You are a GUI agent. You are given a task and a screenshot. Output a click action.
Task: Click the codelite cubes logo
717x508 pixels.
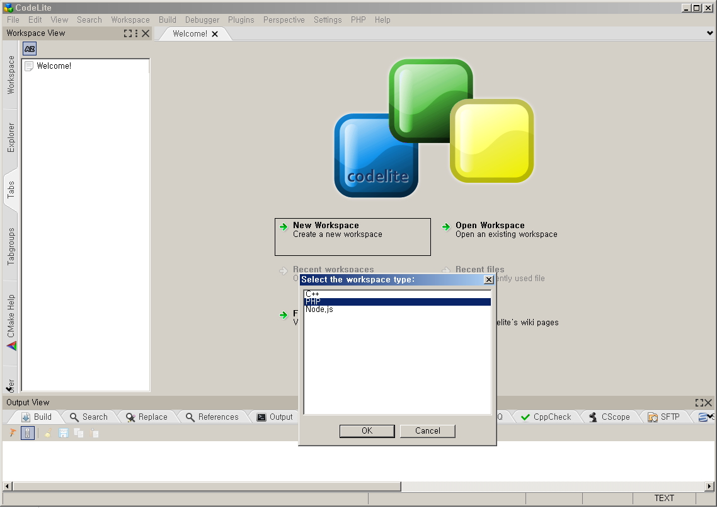tap(434, 128)
